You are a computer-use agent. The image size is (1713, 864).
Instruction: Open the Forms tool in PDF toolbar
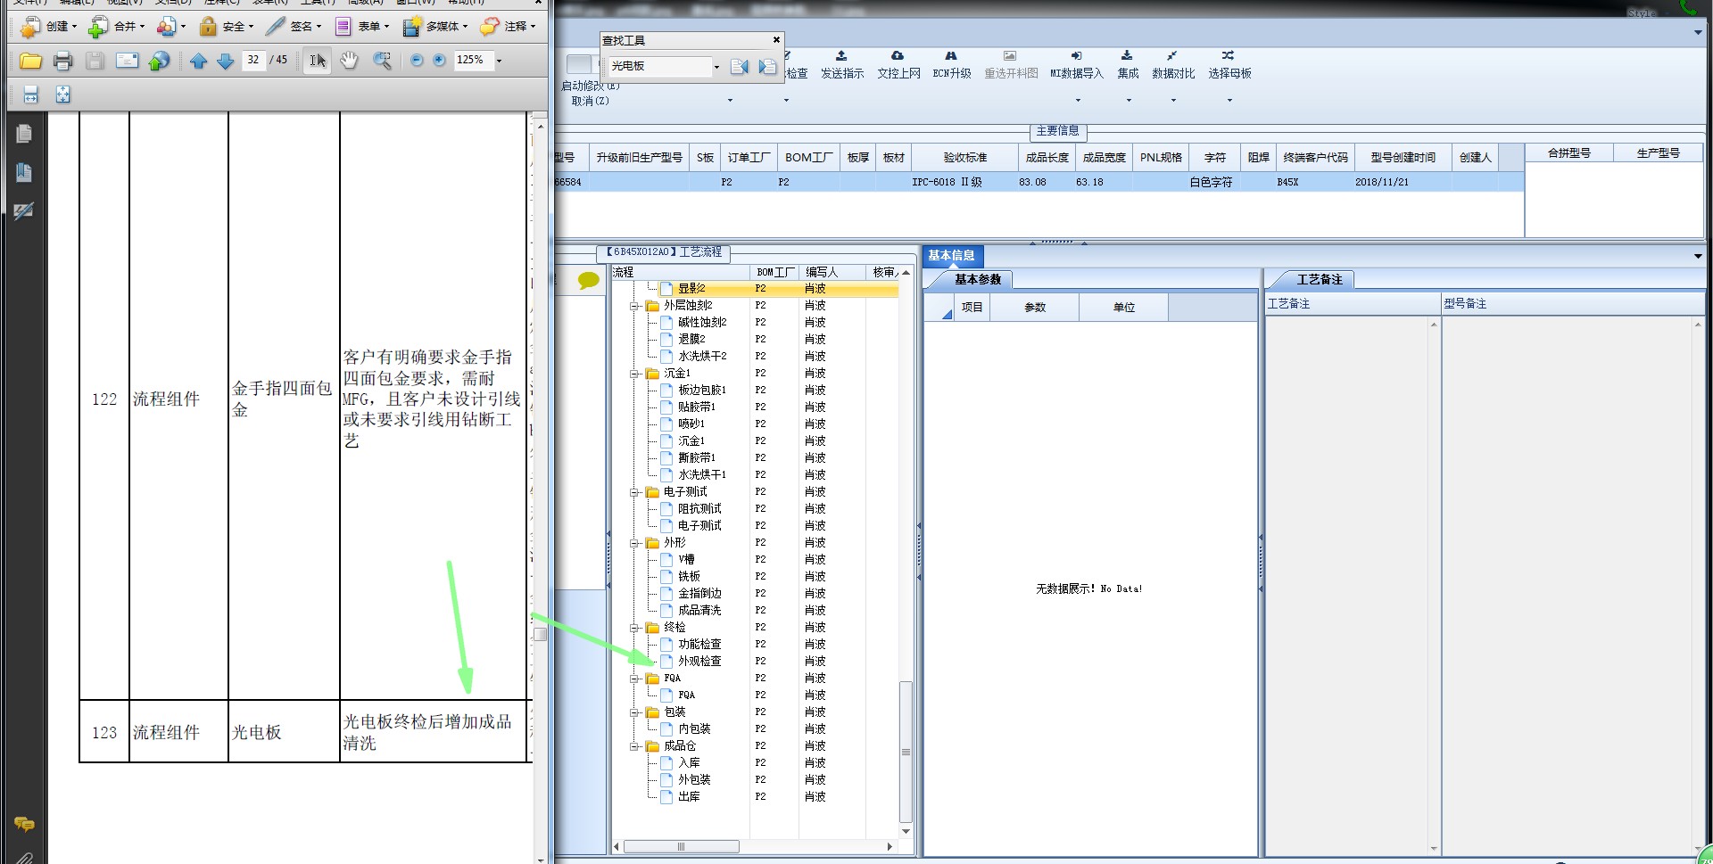362,27
